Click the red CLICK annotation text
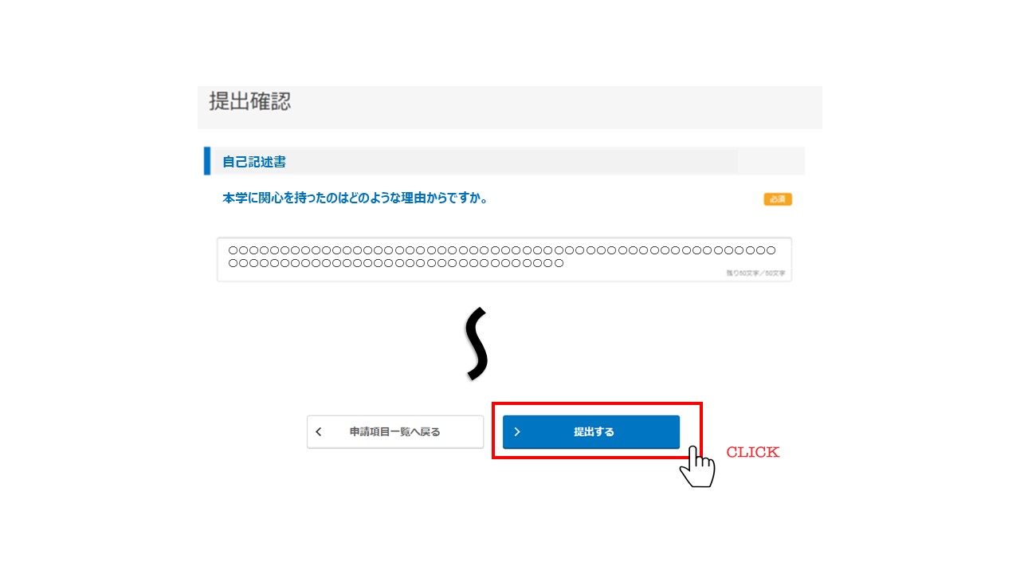The height and width of the screenshot is (574, 1020). [752, 452]
